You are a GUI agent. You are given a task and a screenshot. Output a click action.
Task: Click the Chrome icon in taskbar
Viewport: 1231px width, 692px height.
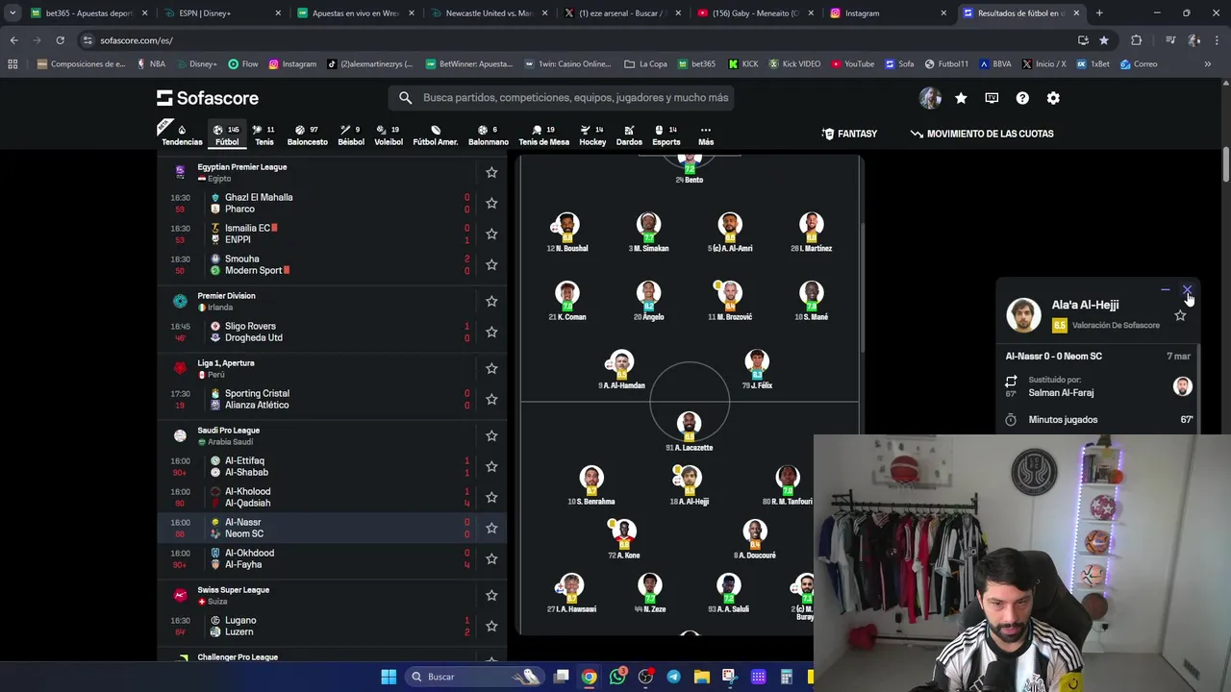pyautogui.click(x=589, y=677)
